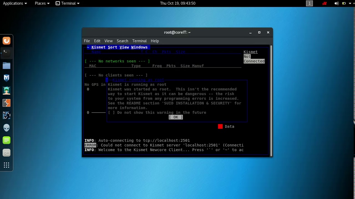This screenshot has height=199, width=355.
Task: Open the volume speaker icon
Action: point(336,3)
